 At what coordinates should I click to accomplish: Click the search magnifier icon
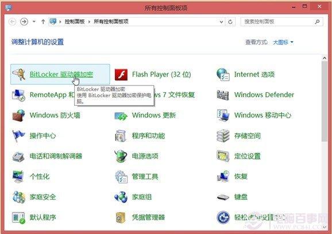[x=317, y=22]
